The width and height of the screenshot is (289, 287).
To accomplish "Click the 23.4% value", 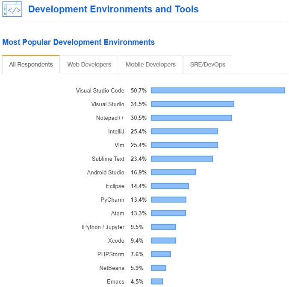I will click(x=139, y=159).
